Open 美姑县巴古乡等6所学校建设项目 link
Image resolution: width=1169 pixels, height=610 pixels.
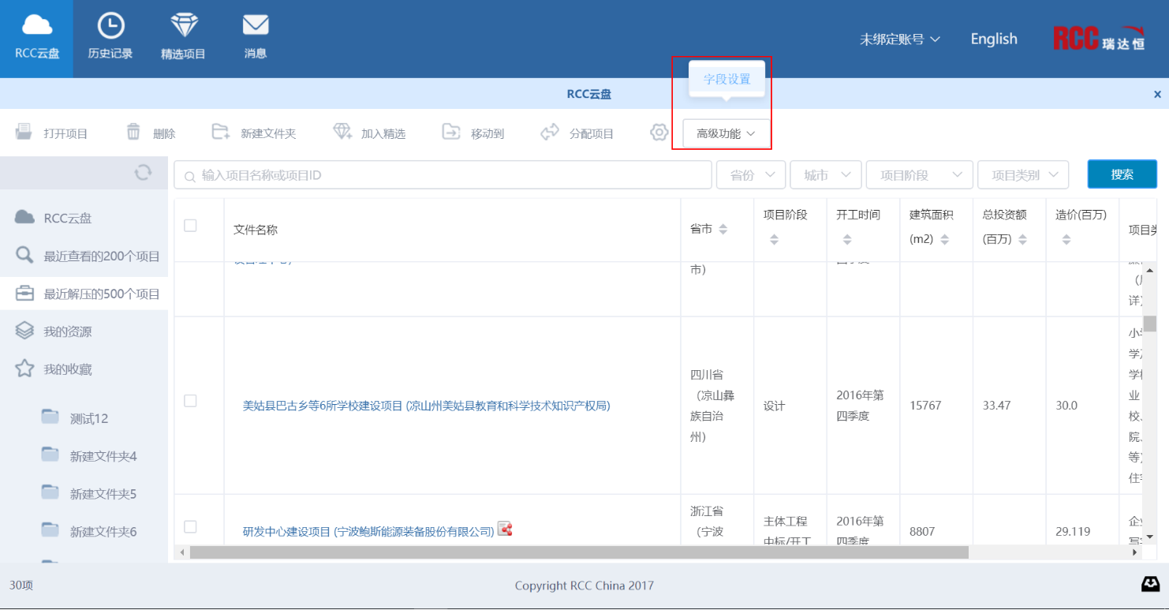[426, 406]
